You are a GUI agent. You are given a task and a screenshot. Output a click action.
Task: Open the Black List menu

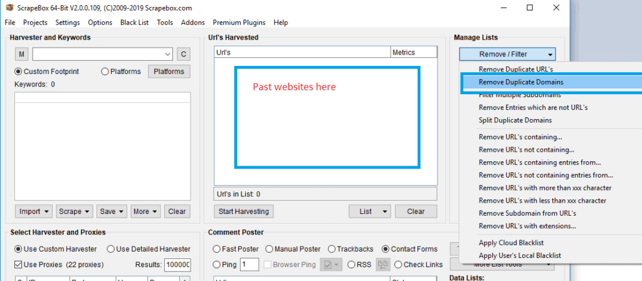point(134,23)
